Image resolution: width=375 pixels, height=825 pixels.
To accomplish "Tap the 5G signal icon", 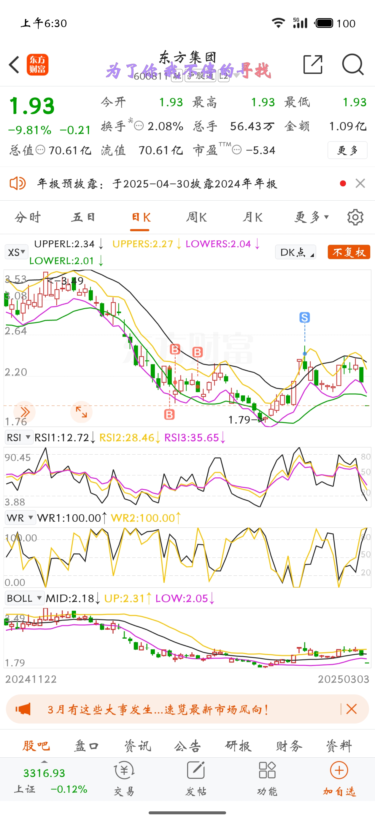I will click(300, 23).
